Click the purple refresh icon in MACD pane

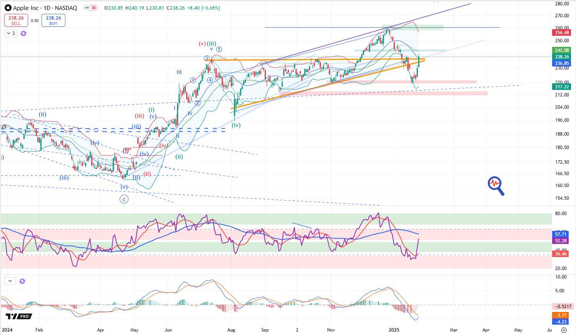(22, 281)
